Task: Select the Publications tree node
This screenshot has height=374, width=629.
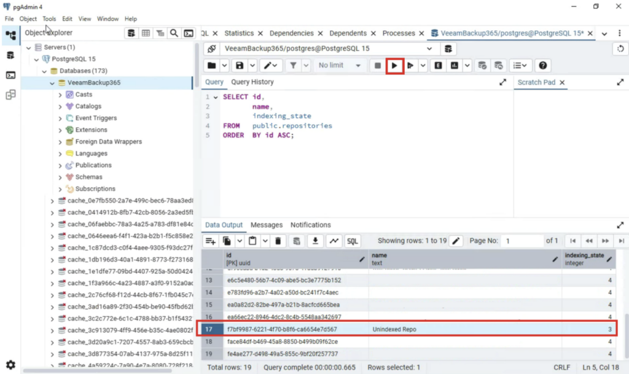Action: coord(93,165)
